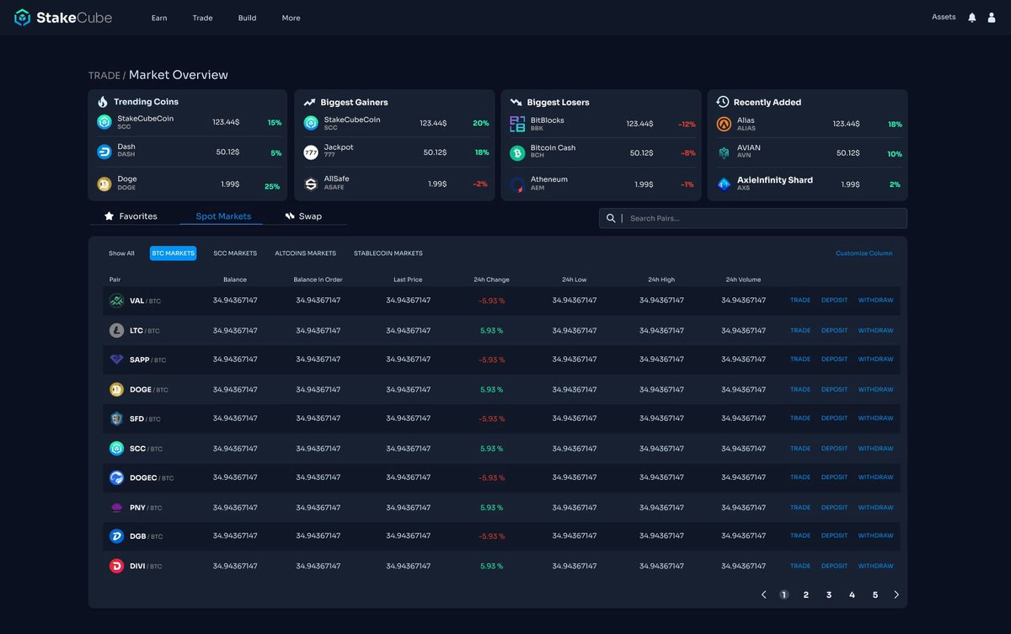Click the AxieInfinity Shard icon
Image resolution: width=1011 pixels, height=634 pixels.
pos(724,184)
